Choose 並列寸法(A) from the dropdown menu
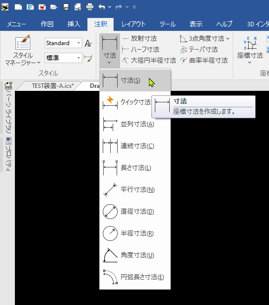269x305 pixels. coord(135,124)
